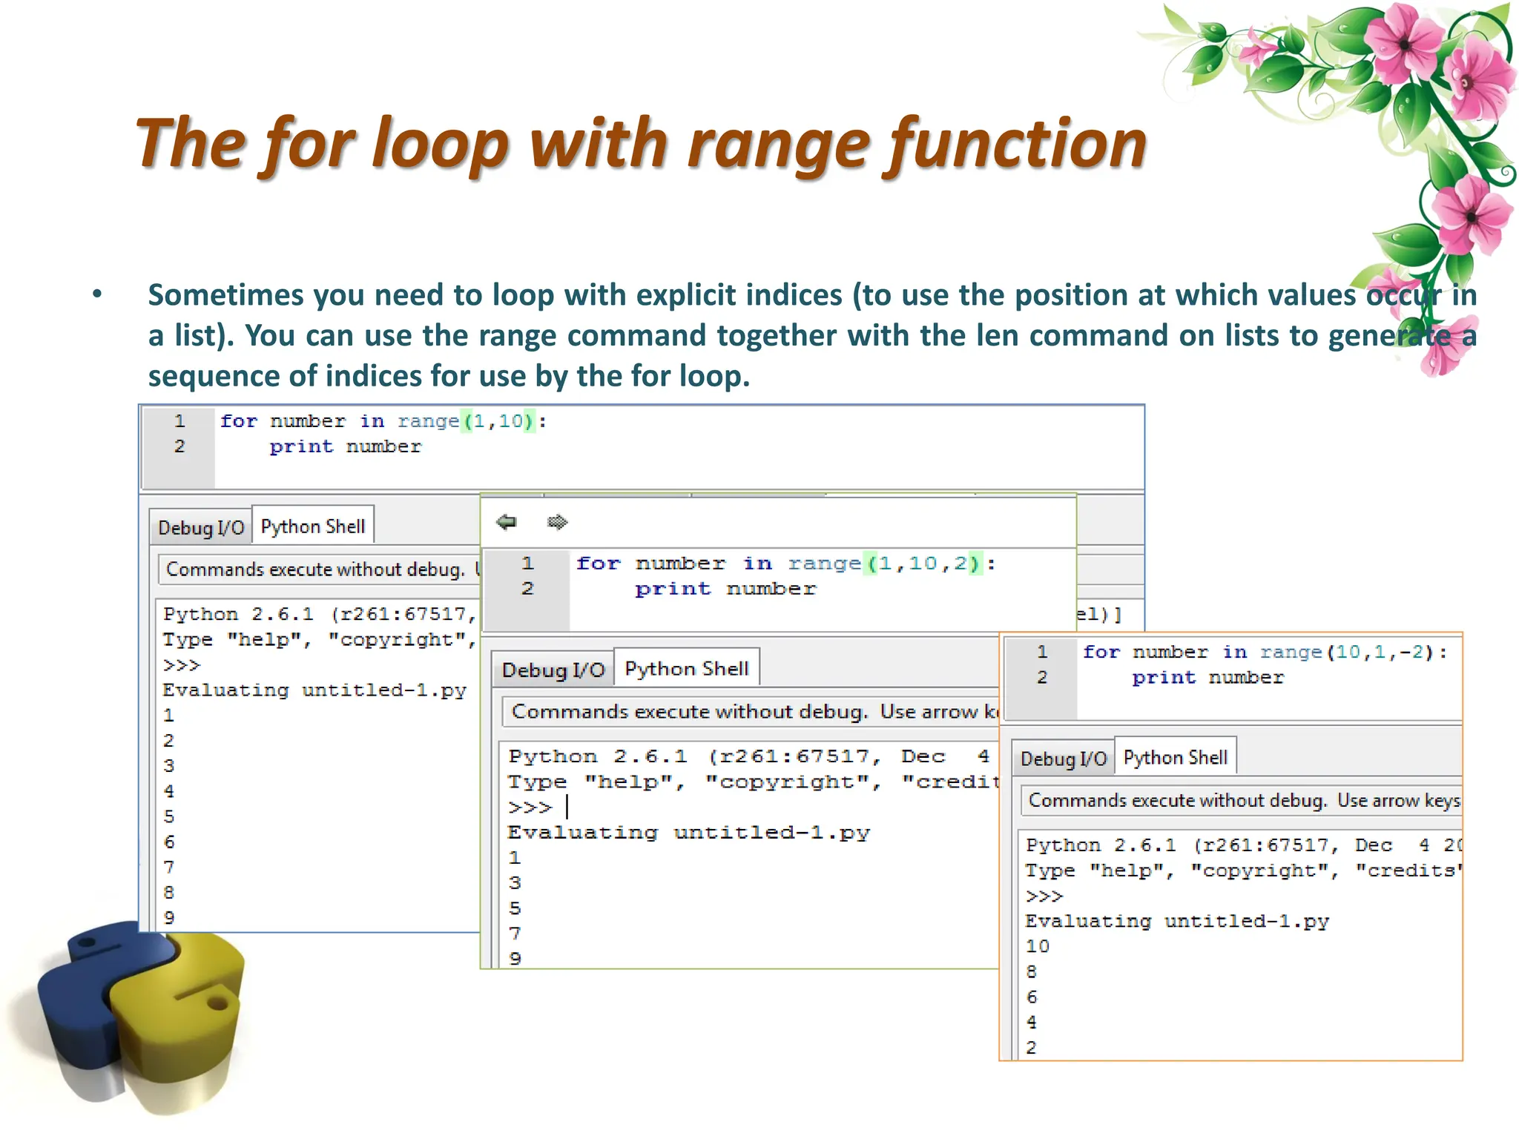
Task: Click the slide title 'The for loop with range function'
Action: [x=642, y=143]
